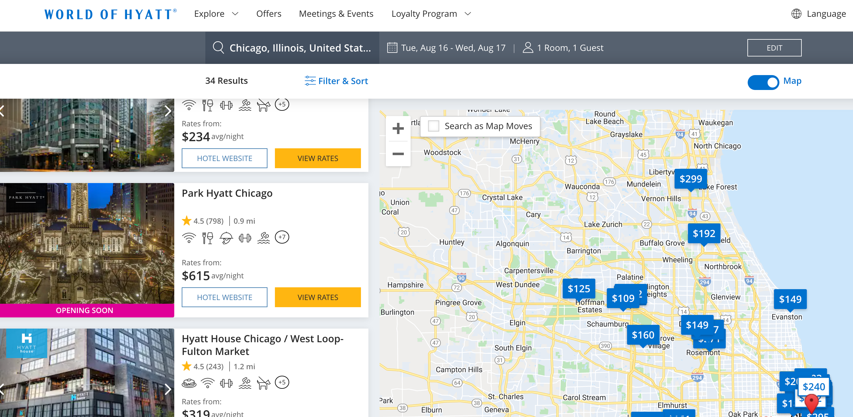Enable the Search as Map Moves checkbox
Image resolution: width=853 pixels, height=417 pixels.
pos(433,126)
